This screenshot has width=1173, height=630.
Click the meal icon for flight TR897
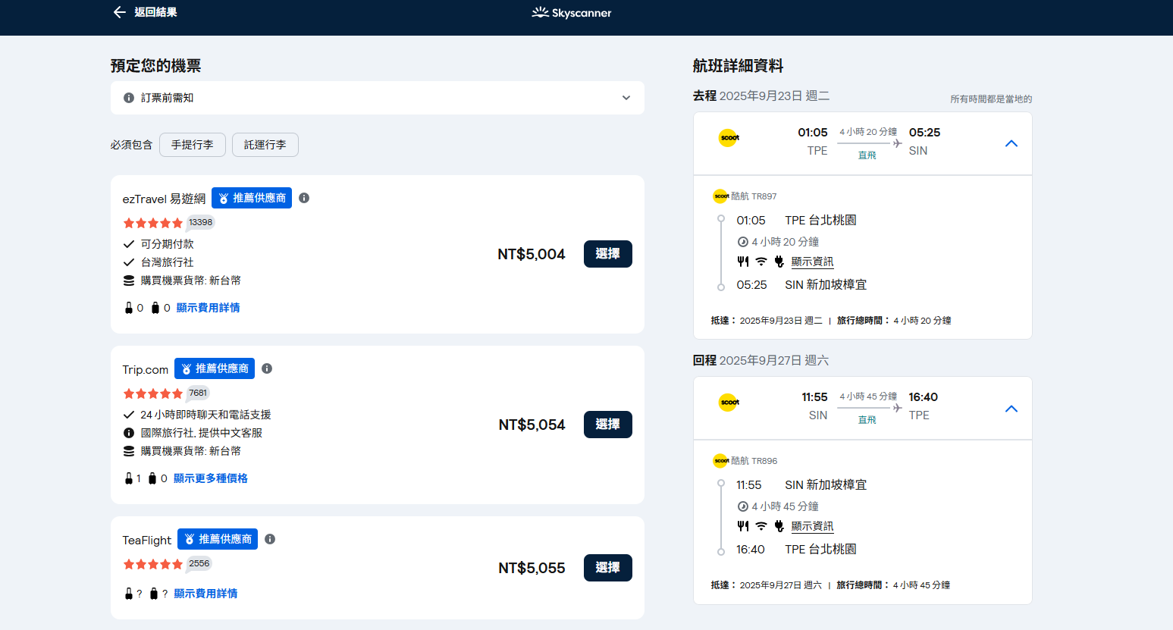coord(743,262)
